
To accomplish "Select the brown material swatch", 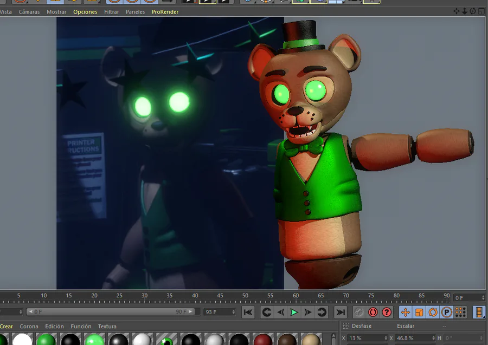I will point(287,339).
